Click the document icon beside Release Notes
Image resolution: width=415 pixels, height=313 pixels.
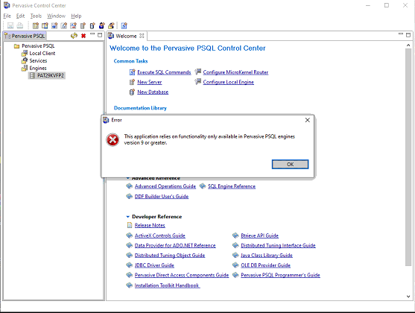click(x=130, y=225)
